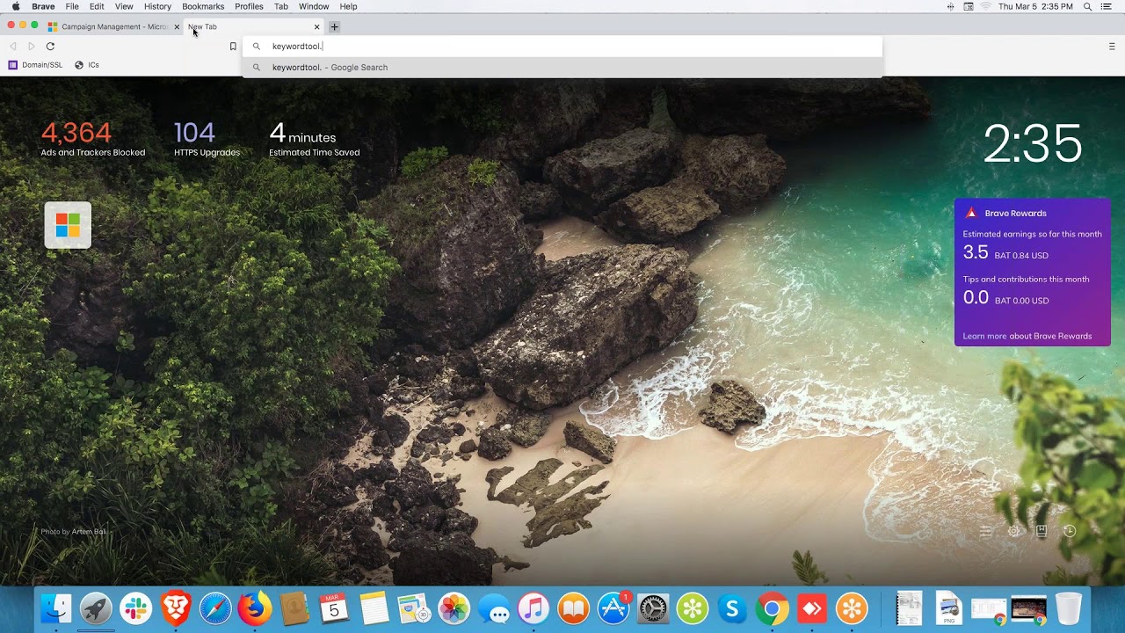Open iTunes from the dock

(x=533, y=608)
